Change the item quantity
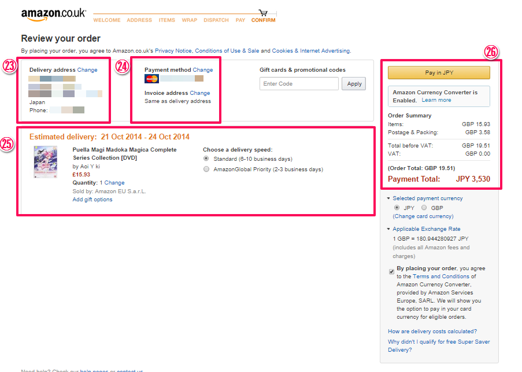This screenshot has width=522, height=372. [114, 183]
